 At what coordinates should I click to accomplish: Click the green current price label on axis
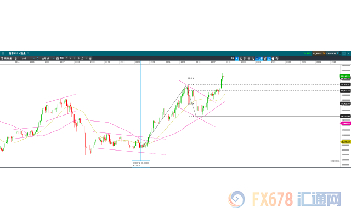point(346,76)
